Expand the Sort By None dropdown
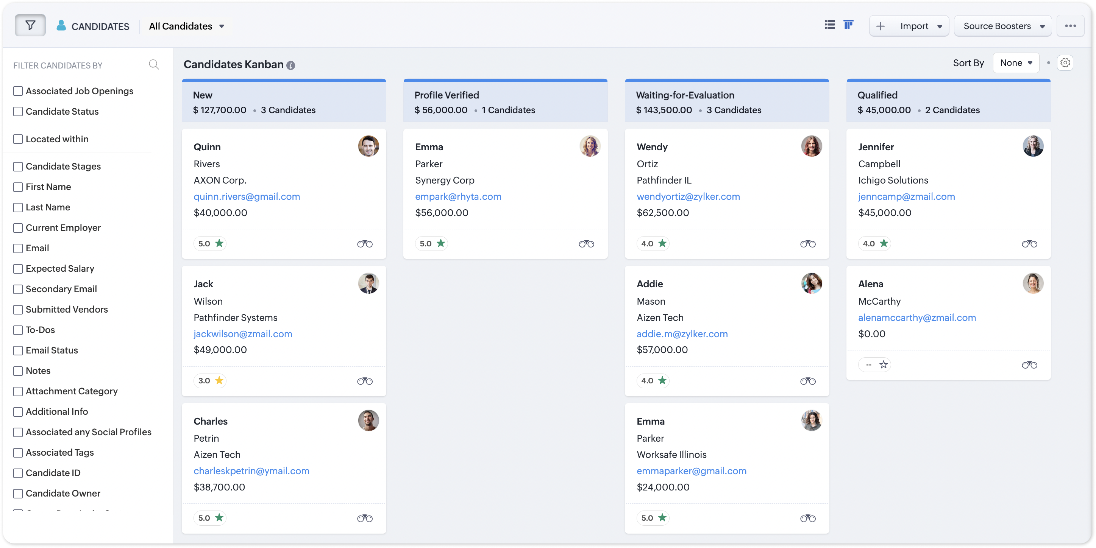1096x548 pixels. coord(1016,63)
